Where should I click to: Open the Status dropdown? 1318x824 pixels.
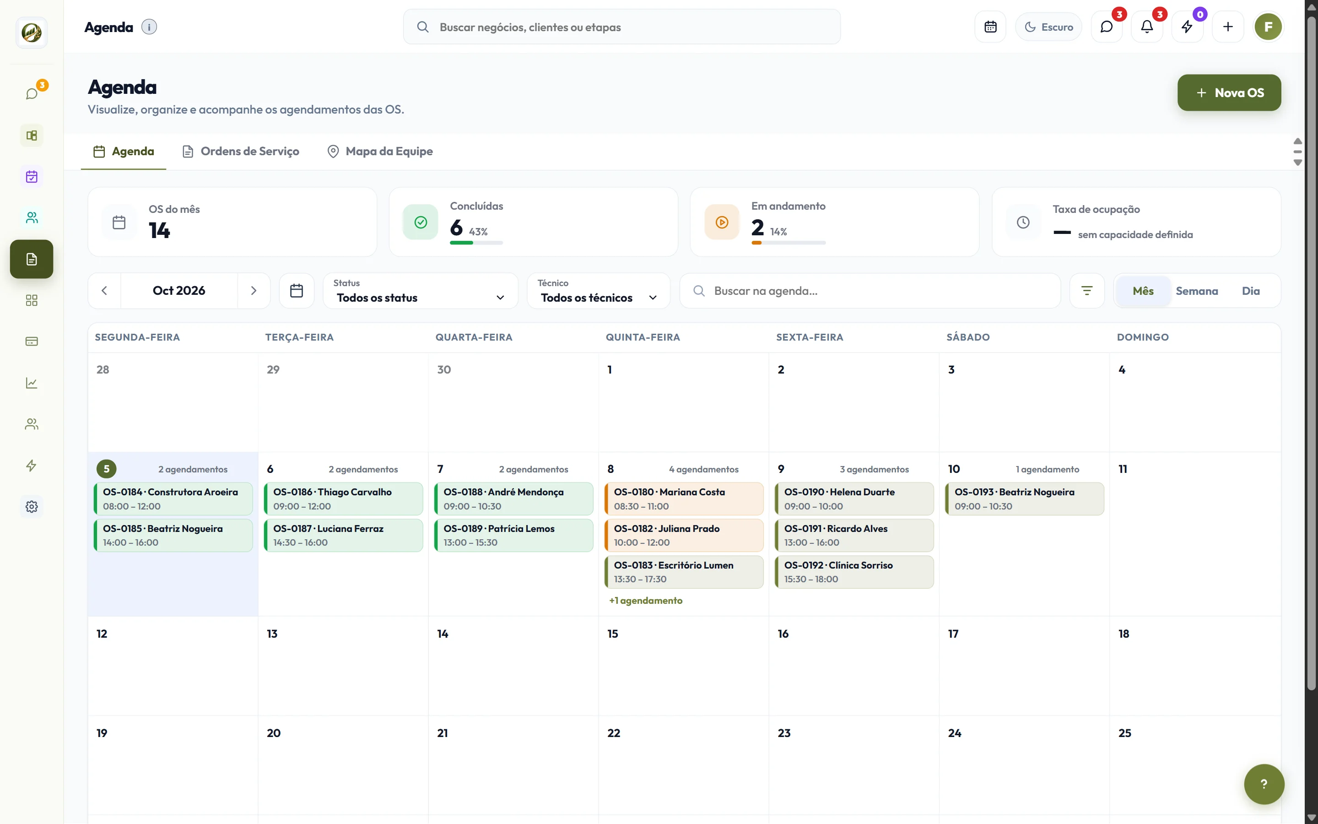pos(421,291)
